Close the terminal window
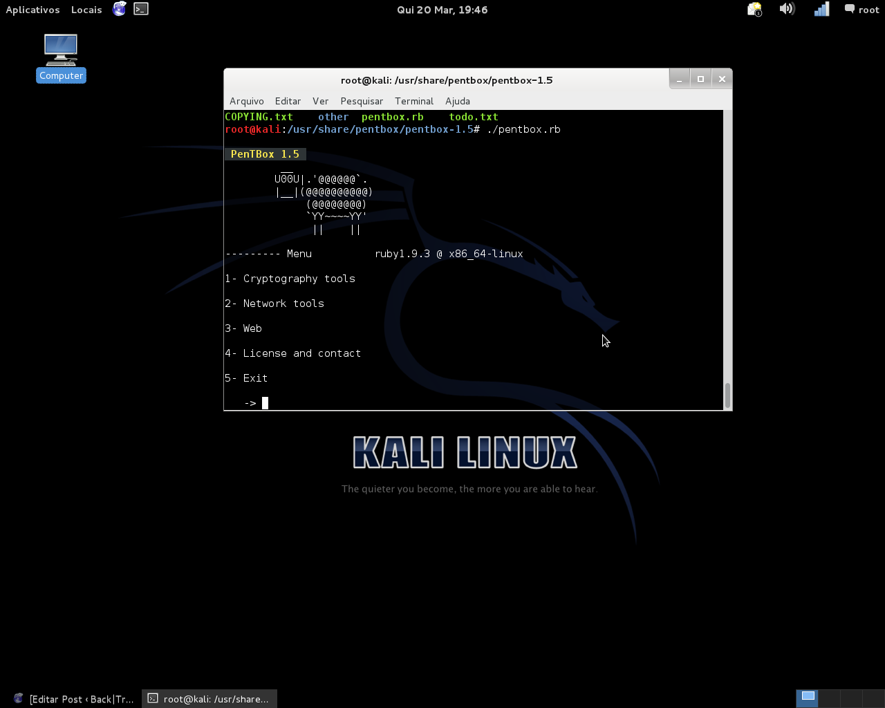The width and height of the screenshot is (885, 708). tap(722, 80)
